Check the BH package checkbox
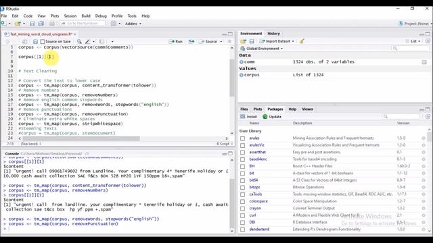433x243 pixels. tap(242, 167)
